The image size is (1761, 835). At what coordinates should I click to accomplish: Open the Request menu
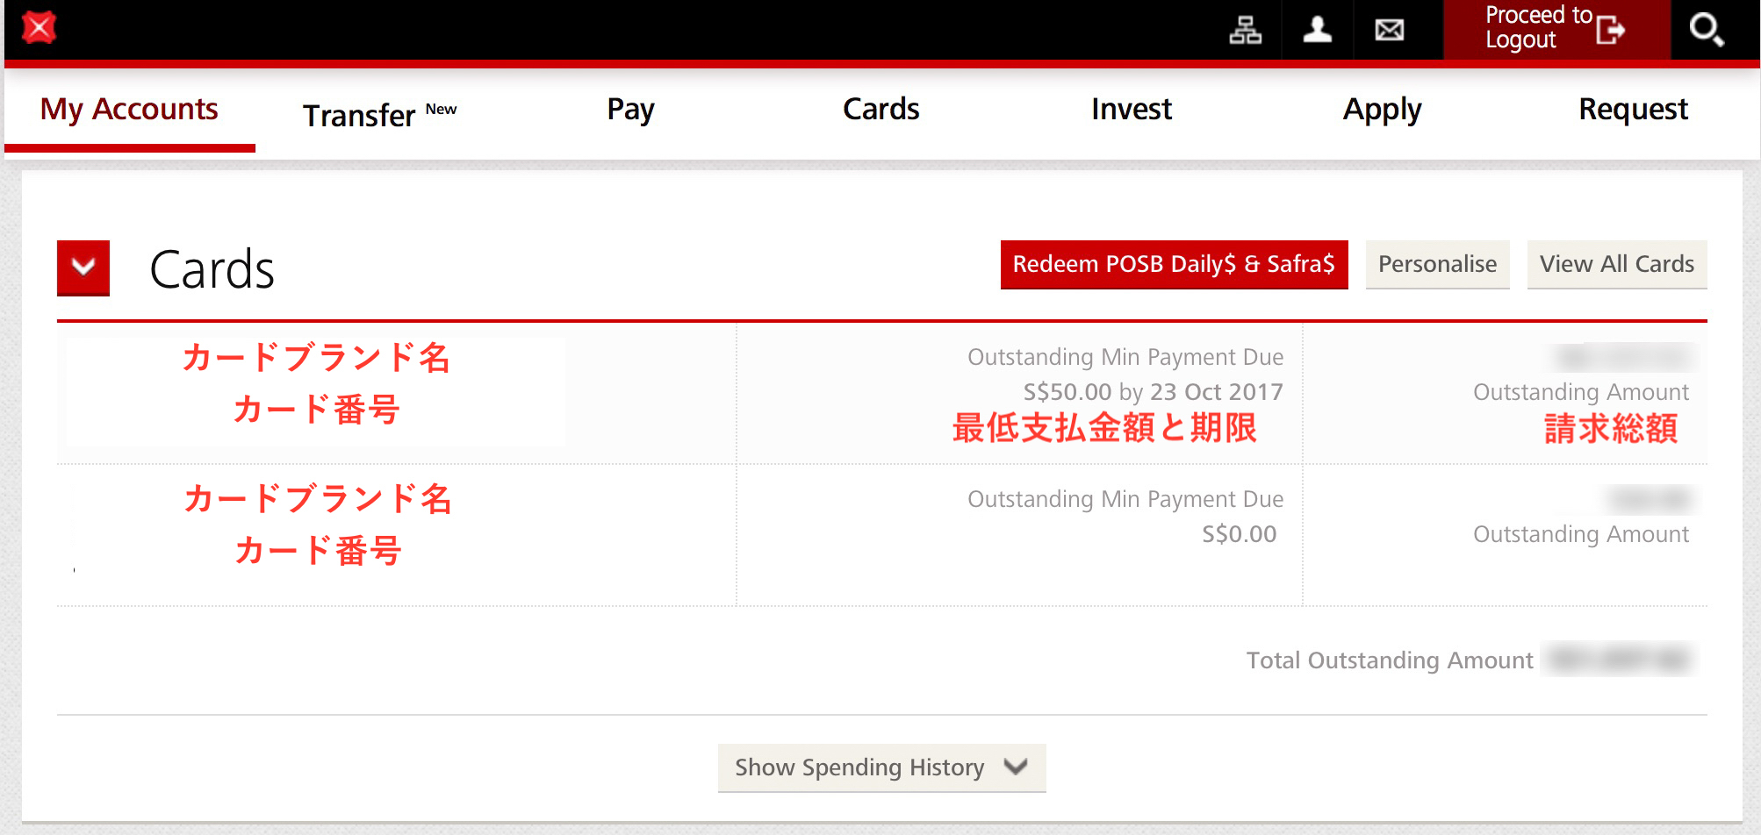(x=1633, y=111)
